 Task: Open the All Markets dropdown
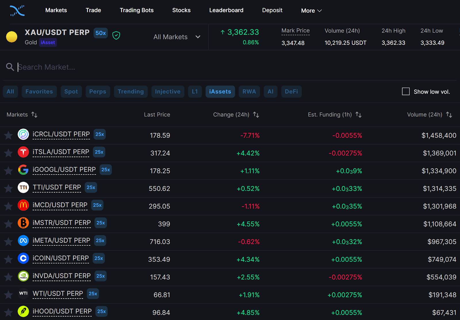click(x=176, y=37)
